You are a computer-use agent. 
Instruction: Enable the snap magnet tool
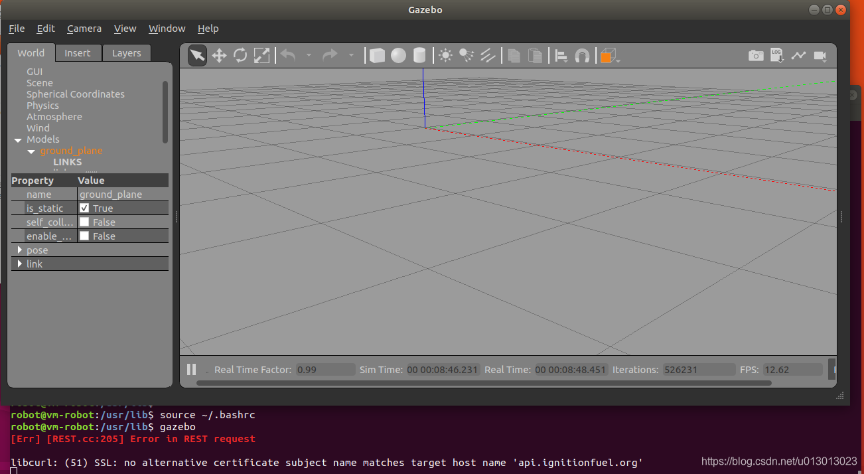[582, 56]
